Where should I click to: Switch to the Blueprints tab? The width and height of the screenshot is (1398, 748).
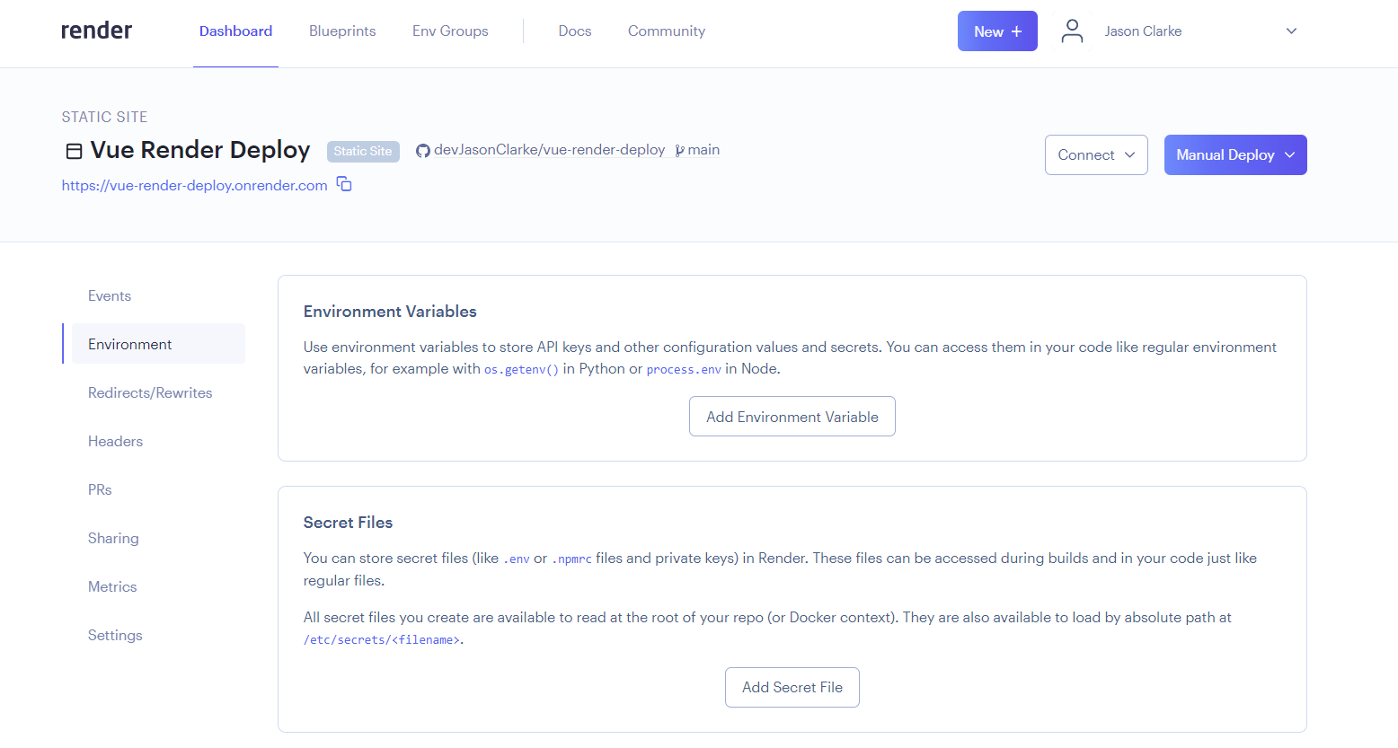tap(342, 31)
